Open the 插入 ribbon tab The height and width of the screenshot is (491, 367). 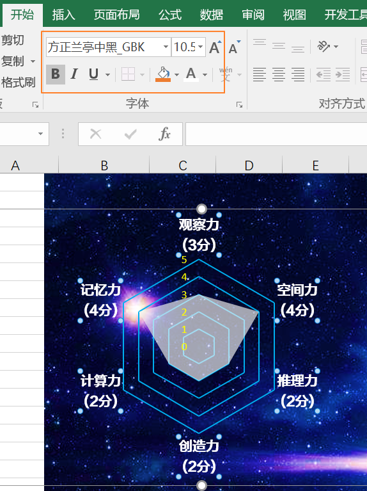pos(63,15)
